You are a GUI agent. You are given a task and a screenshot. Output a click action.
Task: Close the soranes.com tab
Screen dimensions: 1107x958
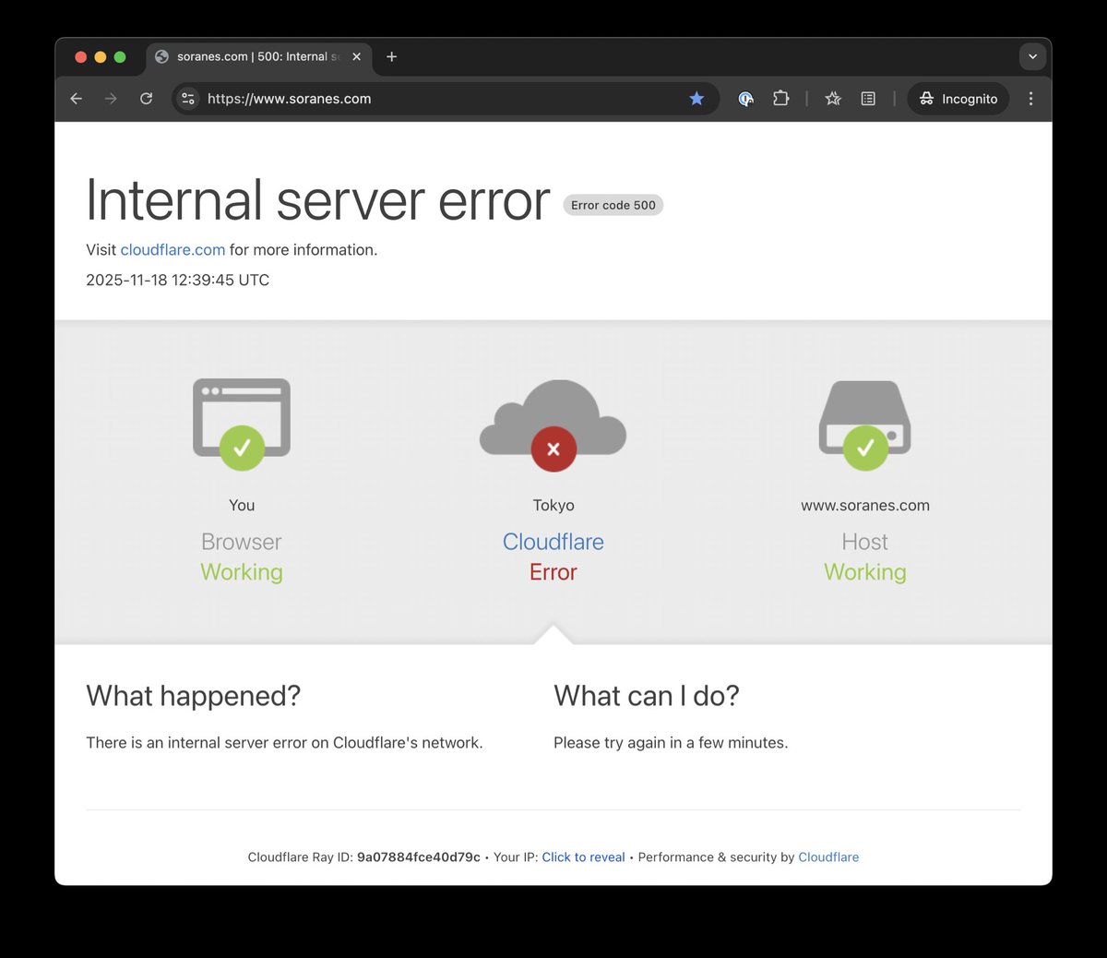tap(356, 57)
